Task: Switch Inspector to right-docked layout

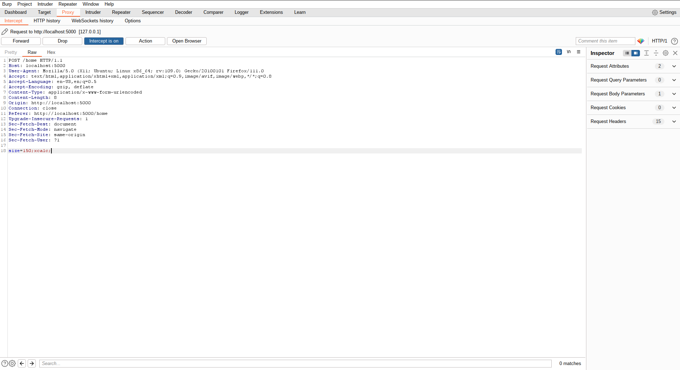Action: click(636, 53)
